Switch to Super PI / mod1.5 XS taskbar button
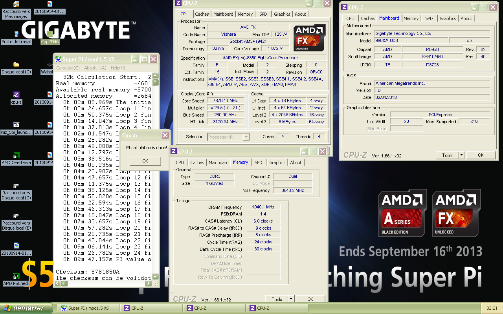503x314 pixels. [x=88, y=308]
